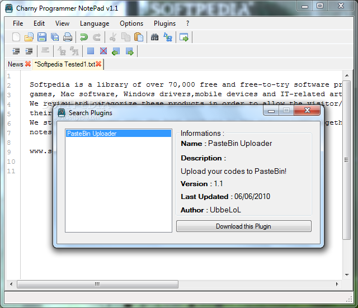Select PasteBin Uploader in plugin list
Image resolution: width=358 pixels, height=308 pixels.
(x=119, y=134)
